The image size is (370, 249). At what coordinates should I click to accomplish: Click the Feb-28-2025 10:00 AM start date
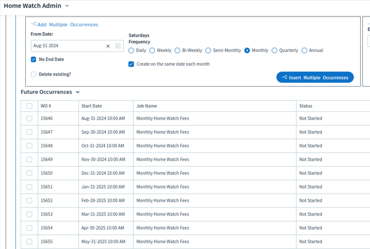tap(103, 200)
